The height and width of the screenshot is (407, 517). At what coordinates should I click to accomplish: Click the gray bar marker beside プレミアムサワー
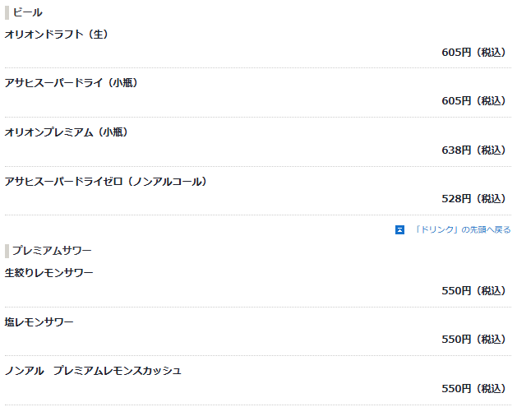point(7,251)
